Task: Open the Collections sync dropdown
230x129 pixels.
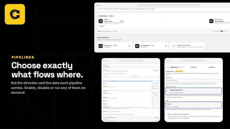Action: (155, 98)
